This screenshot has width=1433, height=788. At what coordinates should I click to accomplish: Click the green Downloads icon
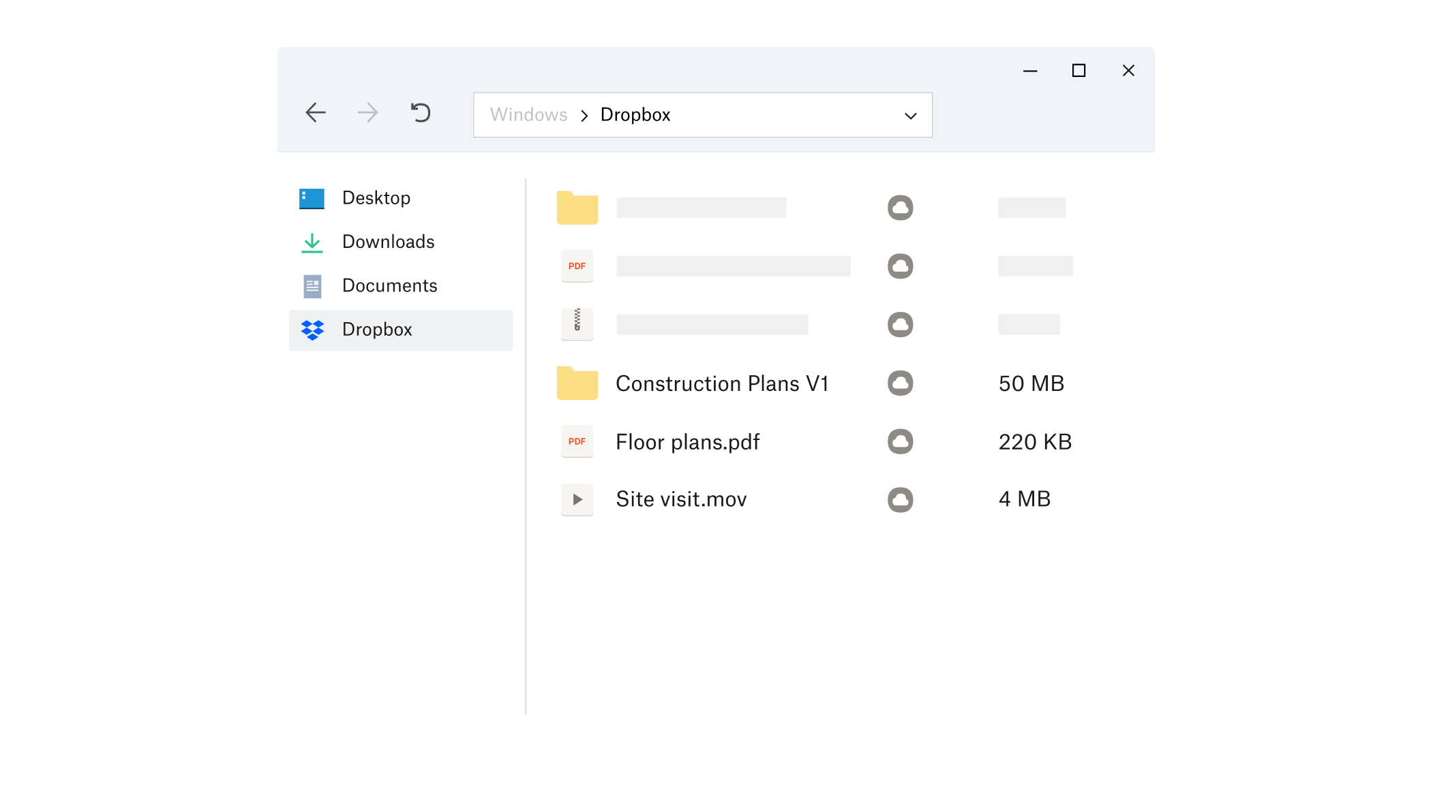pos(312,242)
